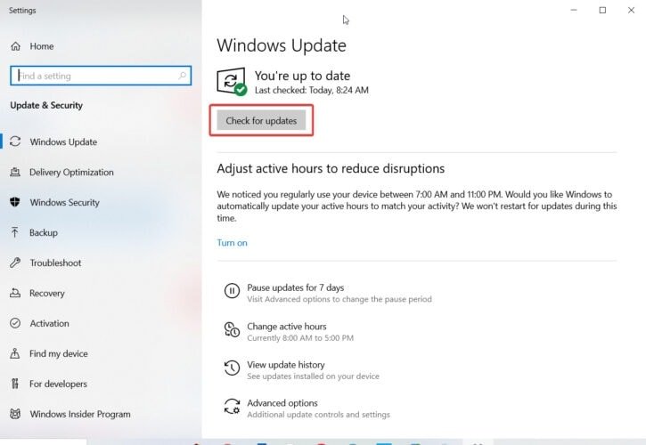This screenshot has width=646, height=445.
Task: Click the Backup arrow icon
Action: click(x=15, y=232)
